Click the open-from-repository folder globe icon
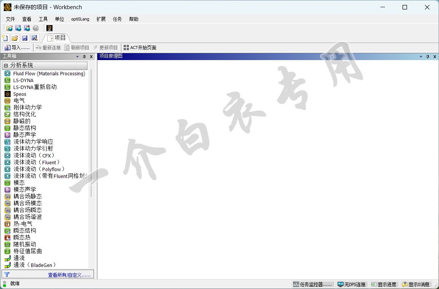This screenshot has height=289, width=439. [10, 28]
